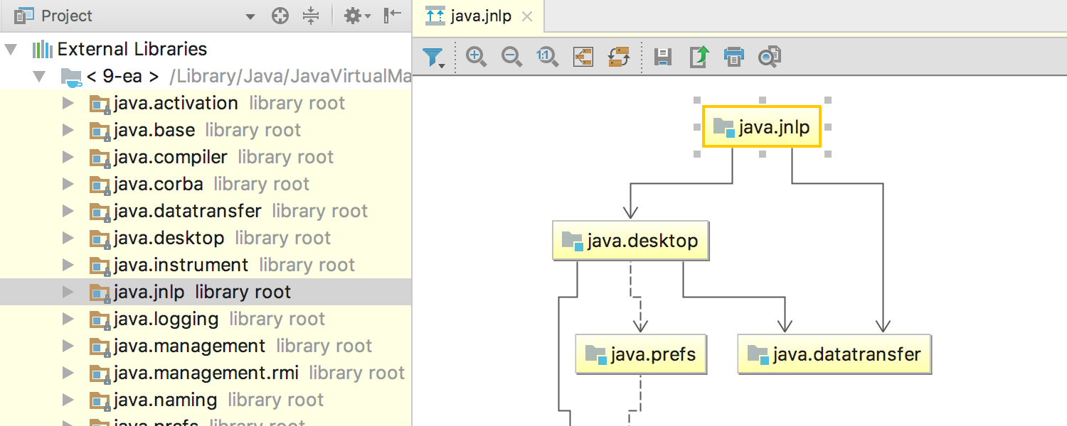
Task: Expand java.desktop in the project tree
Action: pos(68,239)
